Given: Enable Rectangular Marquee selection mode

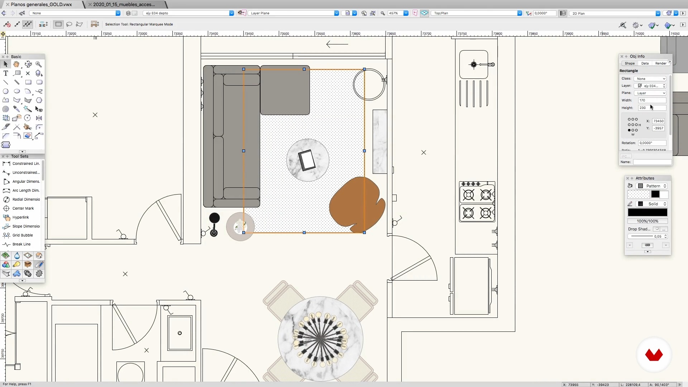Looking at the screenshot, I should coord(58,24).
